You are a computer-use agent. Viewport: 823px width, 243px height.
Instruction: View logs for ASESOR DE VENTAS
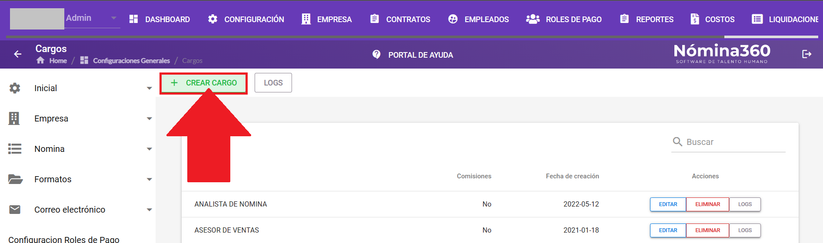pos(745,230)
